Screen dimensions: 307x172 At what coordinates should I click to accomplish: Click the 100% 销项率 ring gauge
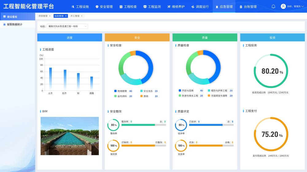(113, 146)
